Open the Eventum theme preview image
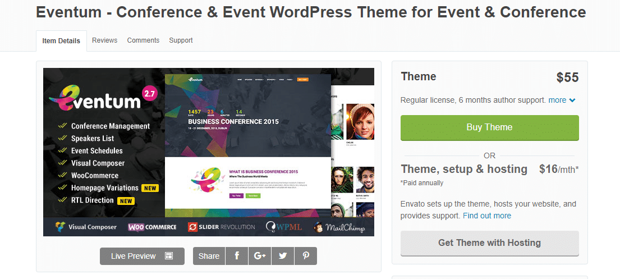The width and height of the screenshot is (620, 279). (208, 152)
